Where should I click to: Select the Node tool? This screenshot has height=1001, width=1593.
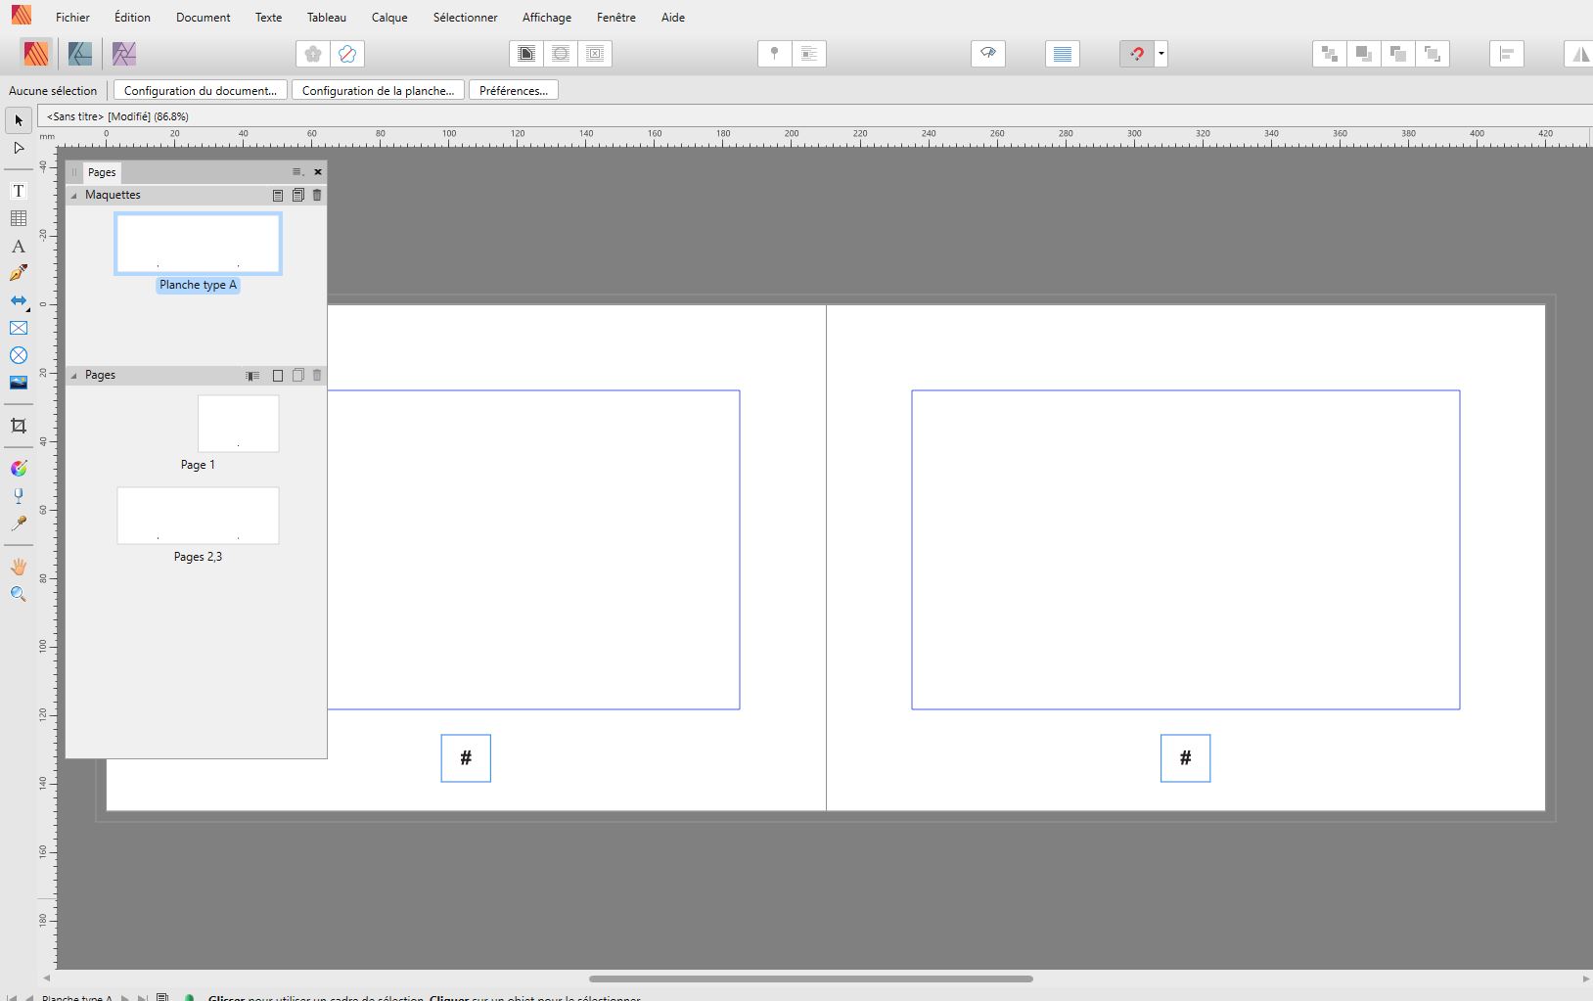[19, 148]
